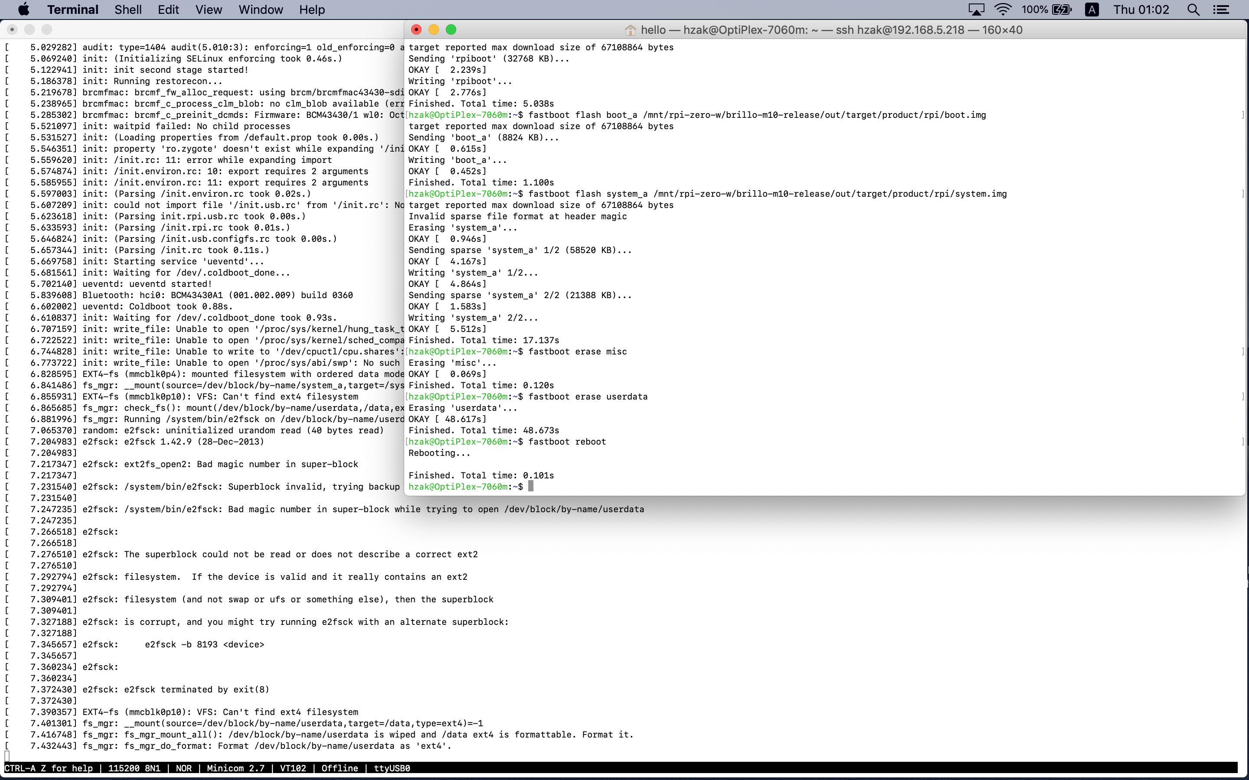Screen dimensions: 1249x780
Task: Open Notification Center list icon
Action: pos(1221,9)
